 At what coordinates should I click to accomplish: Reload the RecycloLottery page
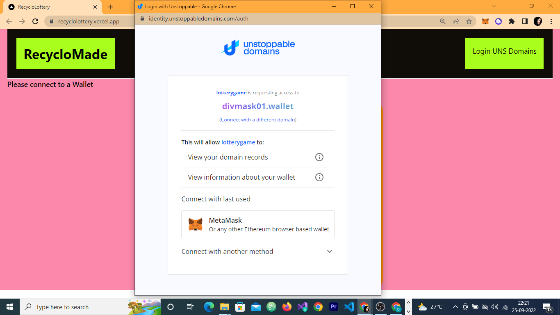click(35, 21)
